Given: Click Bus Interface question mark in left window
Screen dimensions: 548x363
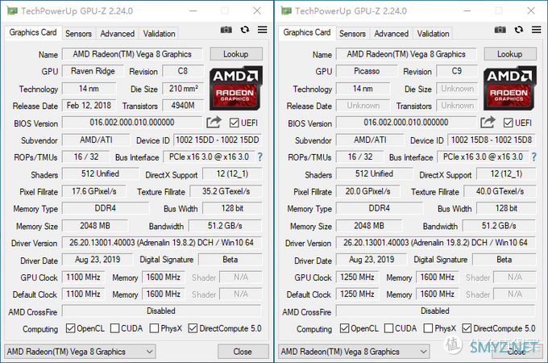Looking at the screenshot, I should tap(259, 157).
